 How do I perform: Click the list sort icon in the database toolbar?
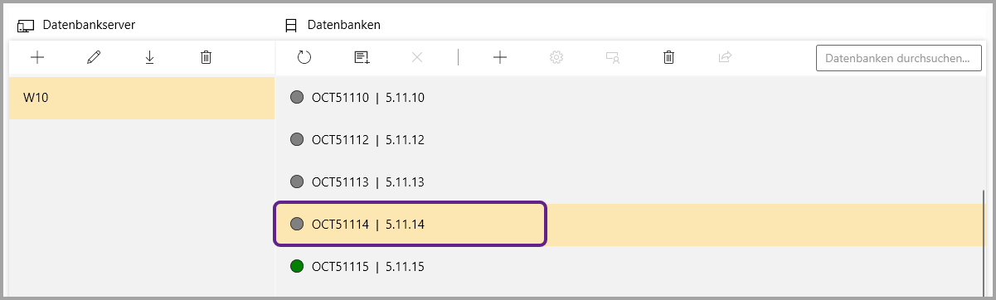[x=361, y=57]
